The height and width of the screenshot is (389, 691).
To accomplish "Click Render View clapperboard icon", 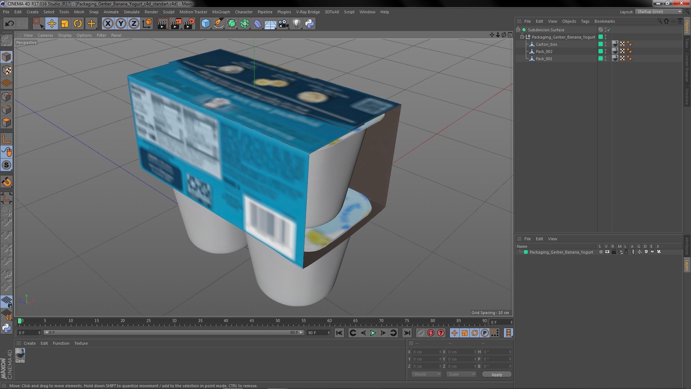I will (x=163, y=24).
